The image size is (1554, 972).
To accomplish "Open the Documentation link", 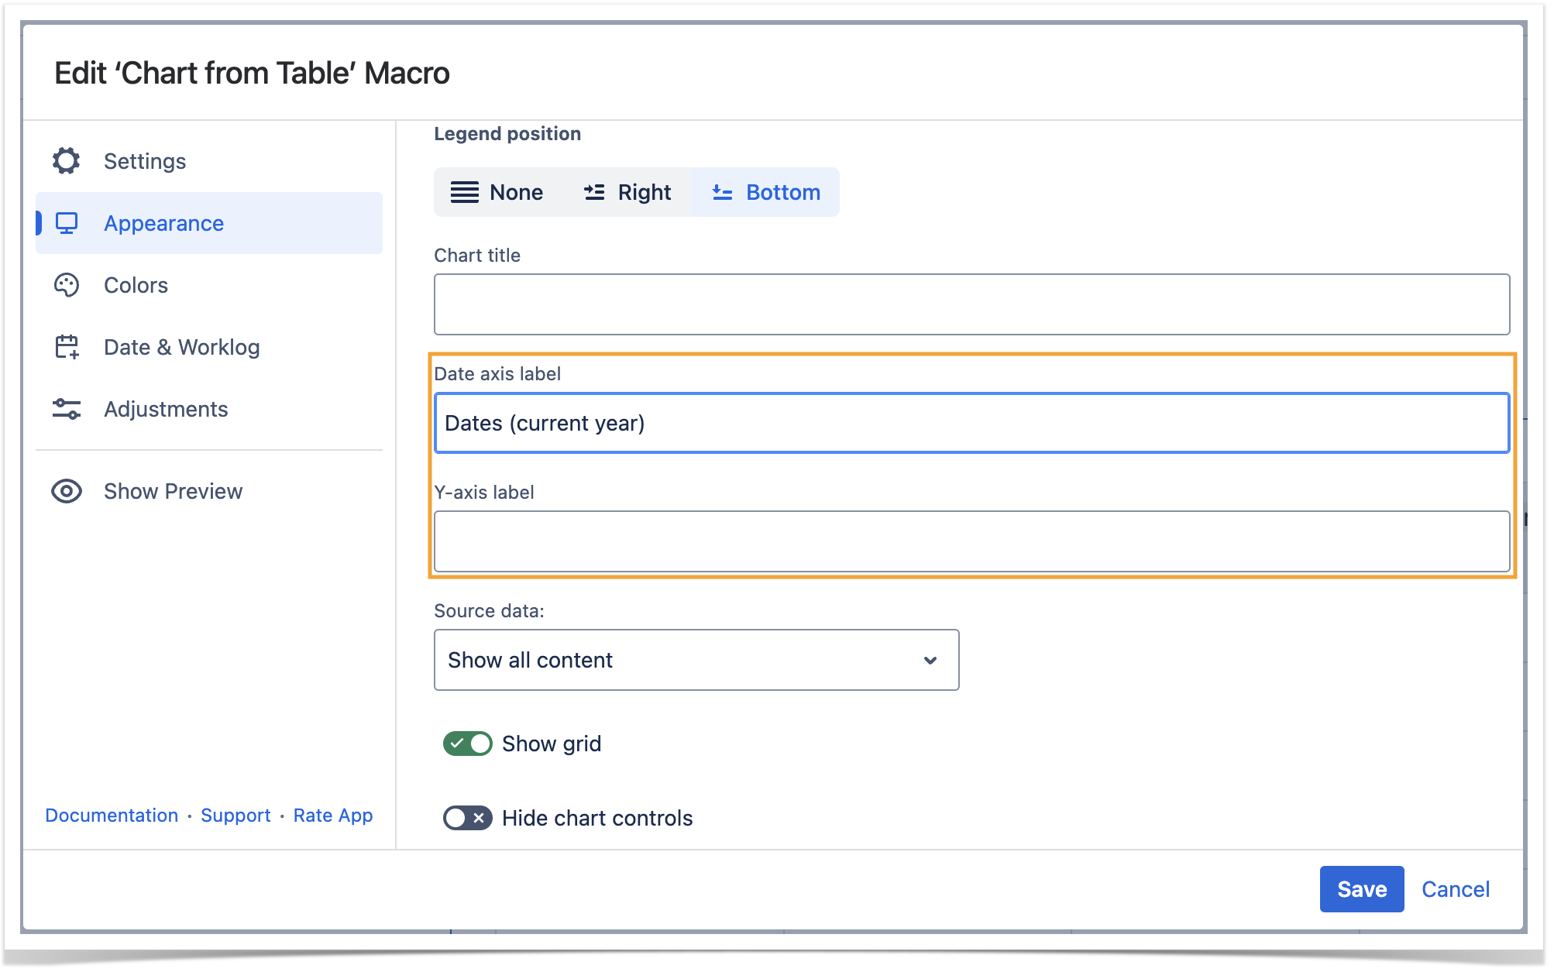I will click(112, 816).
